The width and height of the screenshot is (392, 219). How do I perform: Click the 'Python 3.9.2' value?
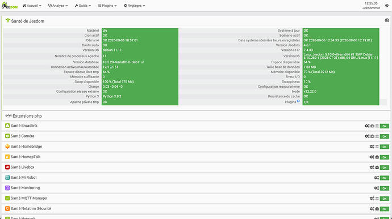click(x=112, y=96)
